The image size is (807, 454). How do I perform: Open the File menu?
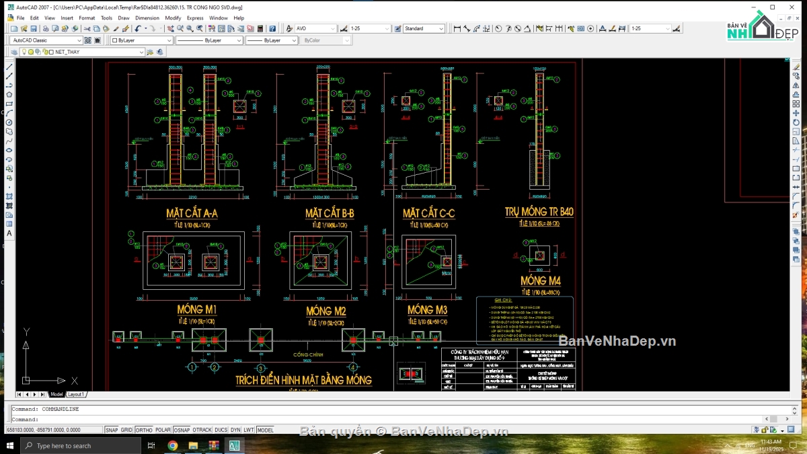[20, 18]
